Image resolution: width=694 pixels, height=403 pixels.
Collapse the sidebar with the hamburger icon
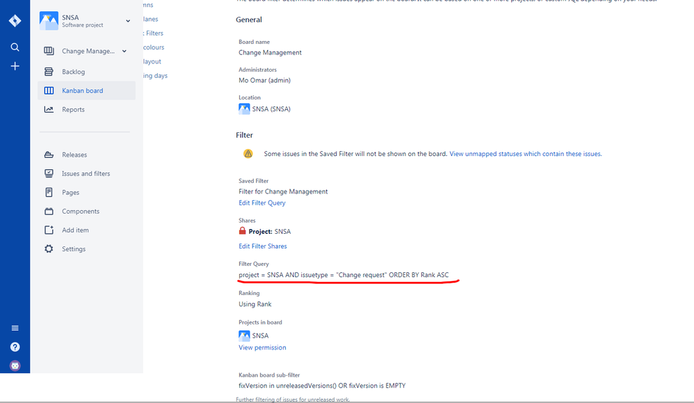pyautogui.click(x=15, y=327)
